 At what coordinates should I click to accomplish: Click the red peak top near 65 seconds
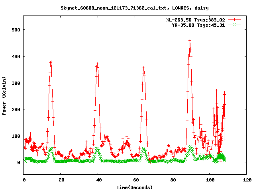(144, 68)
